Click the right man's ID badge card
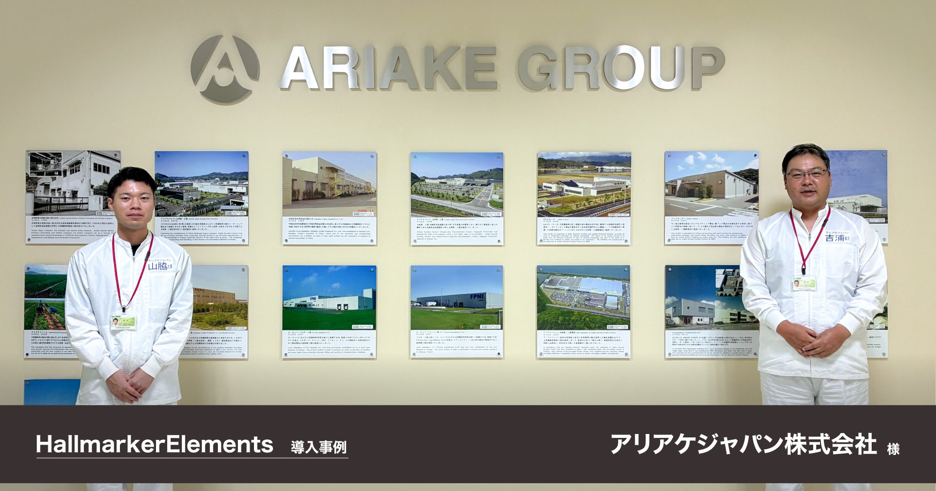 click(x=803, y=283)
